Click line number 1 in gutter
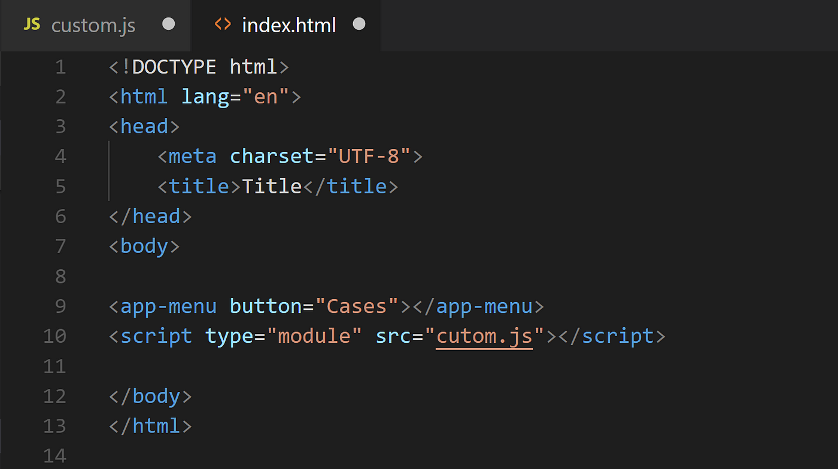838x469 pixels. [60, 66]
